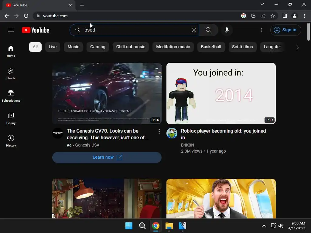Screen dimensions: 311x233
Task: Open the You joined in 2014 thumbnail
Action: tap(221, 93)
